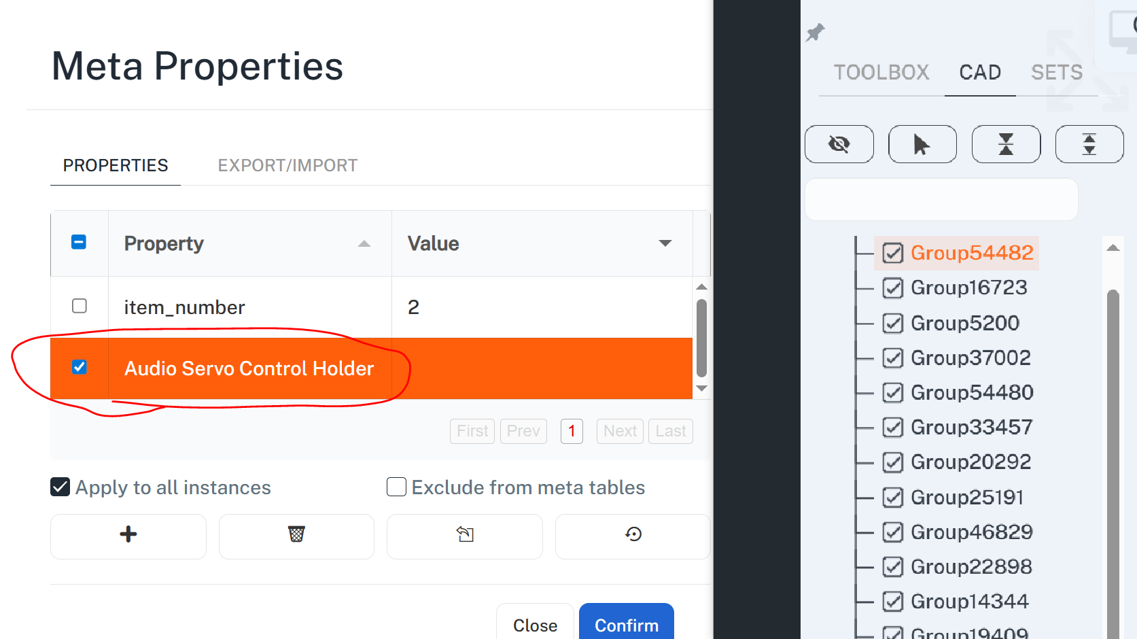Click the delete property trash icon
1137x639 pixels.
pos(296,535)
